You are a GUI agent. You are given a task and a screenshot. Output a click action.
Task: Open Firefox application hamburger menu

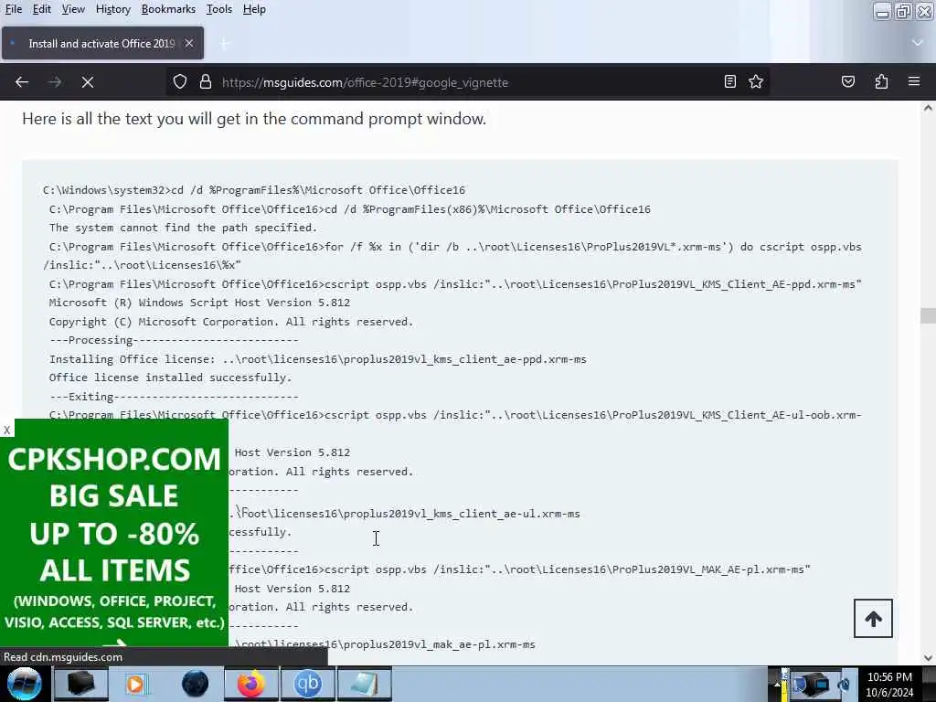click(x=914, y=81)
